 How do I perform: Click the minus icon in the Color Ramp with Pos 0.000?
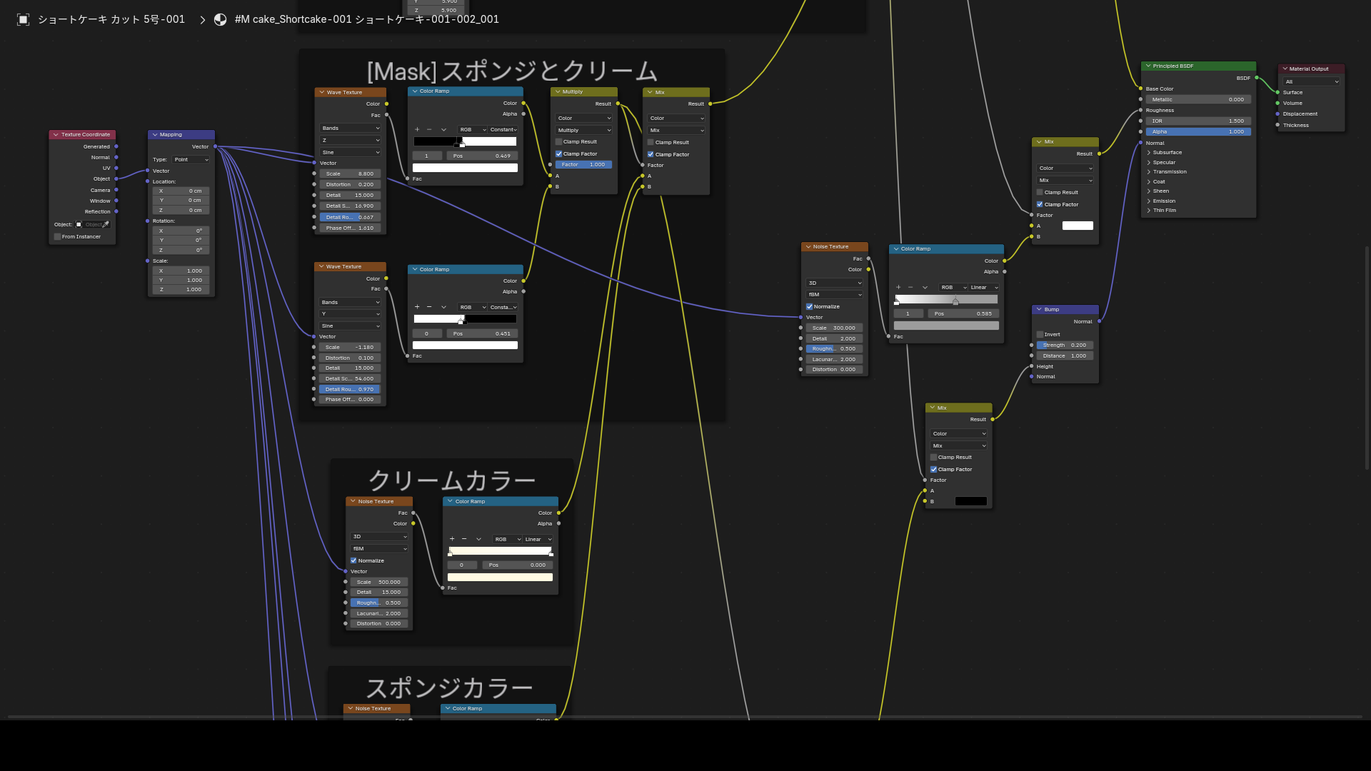[464, 539]
